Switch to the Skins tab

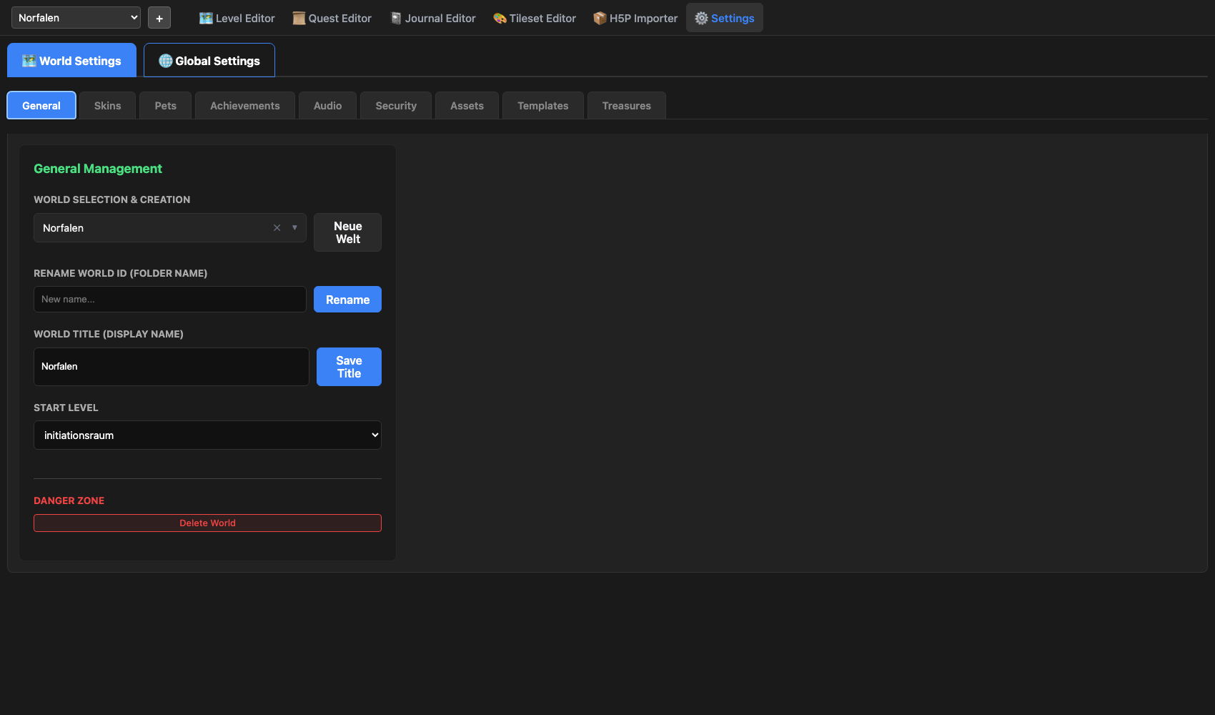[107, 106]
